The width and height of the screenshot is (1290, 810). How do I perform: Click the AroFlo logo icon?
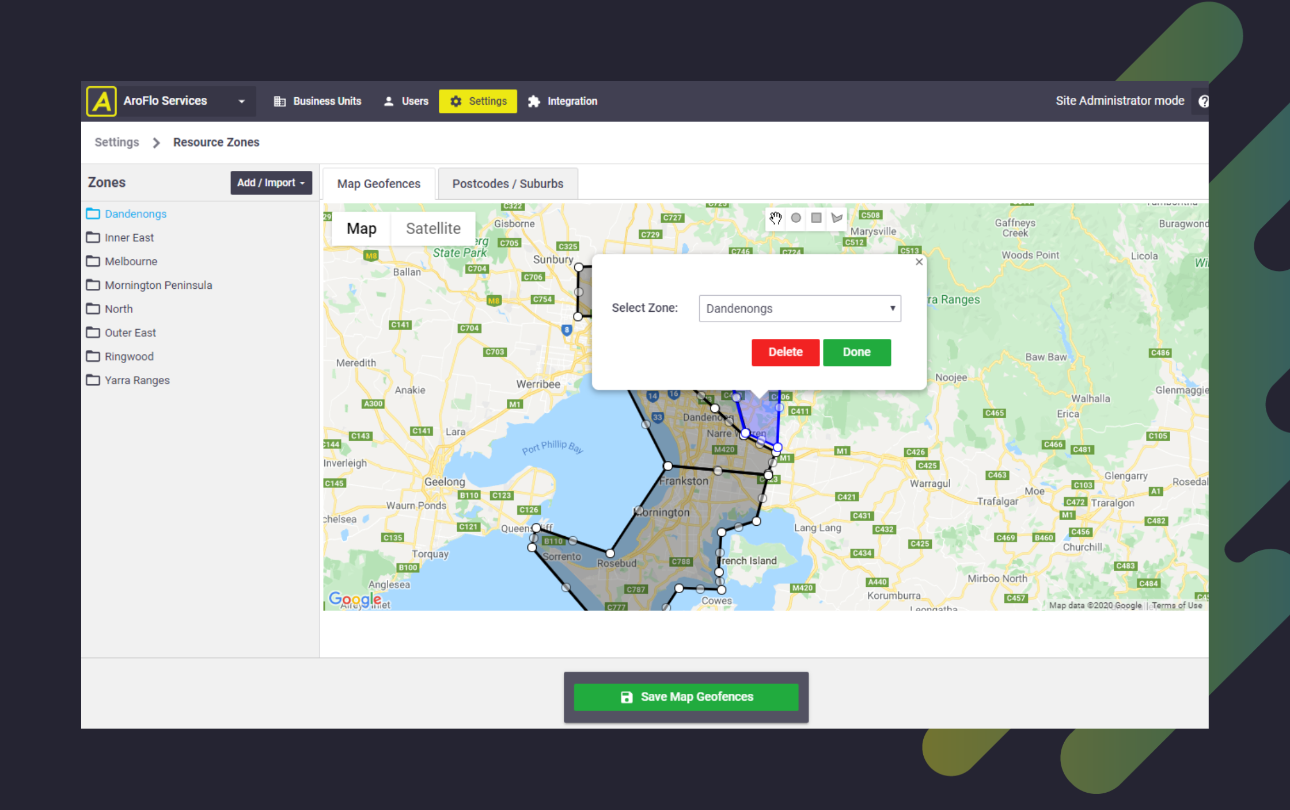pos(101,101)
